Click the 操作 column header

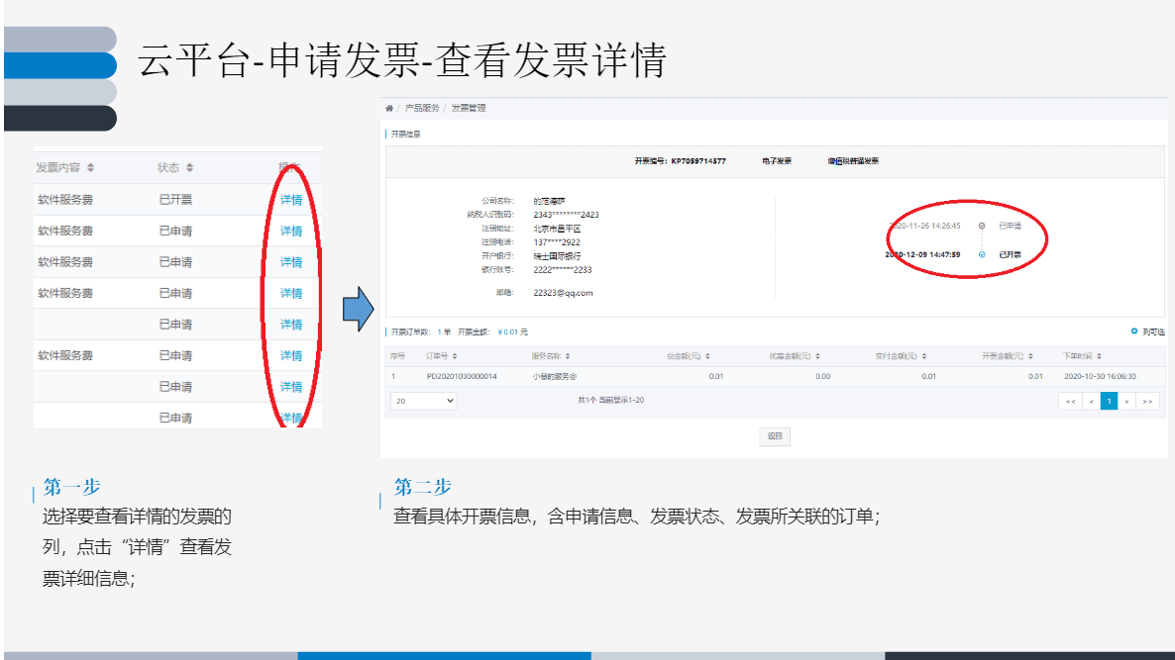[x=289, y=167]
